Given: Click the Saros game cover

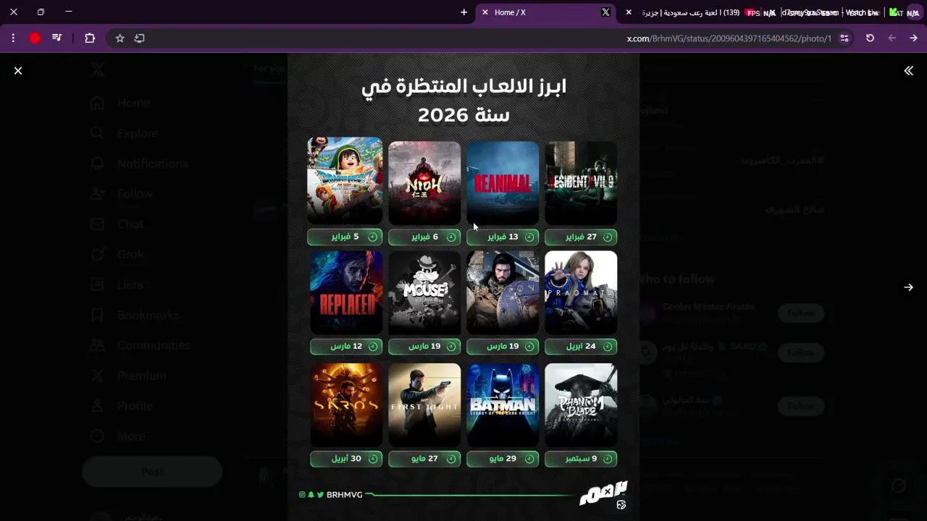Looking at the screenshot, I should (346, 405).
